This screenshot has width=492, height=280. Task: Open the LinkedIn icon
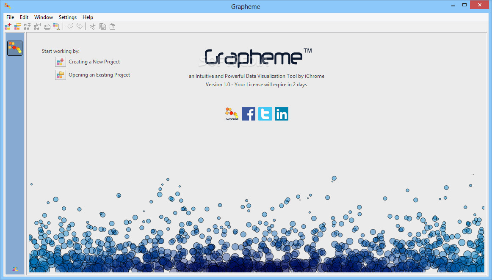(x=282, y=114)
